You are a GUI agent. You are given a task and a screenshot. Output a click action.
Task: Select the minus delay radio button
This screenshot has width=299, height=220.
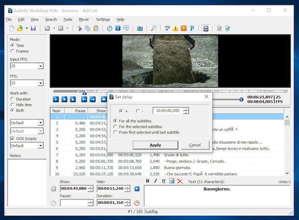tap(138, 111)
